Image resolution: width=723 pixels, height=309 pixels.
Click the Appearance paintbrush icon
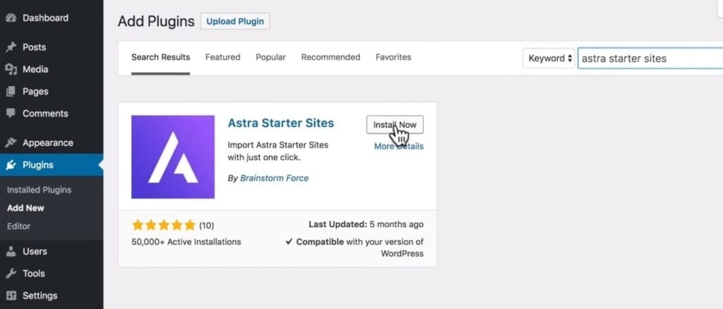[11, 143]
